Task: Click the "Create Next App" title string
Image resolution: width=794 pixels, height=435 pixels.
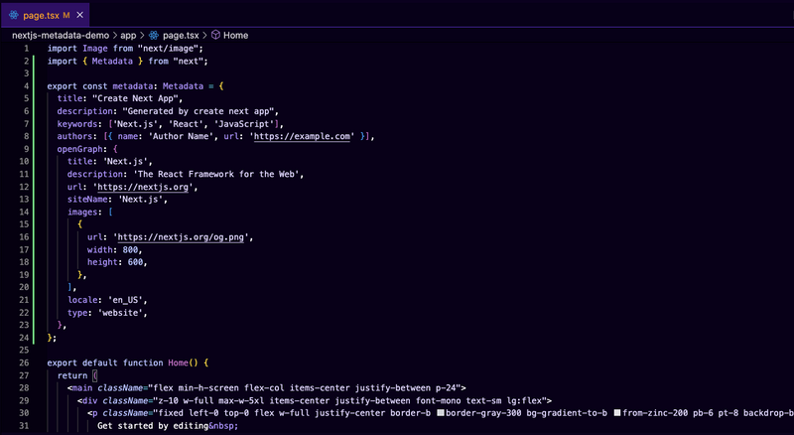Action: (135, 98)
